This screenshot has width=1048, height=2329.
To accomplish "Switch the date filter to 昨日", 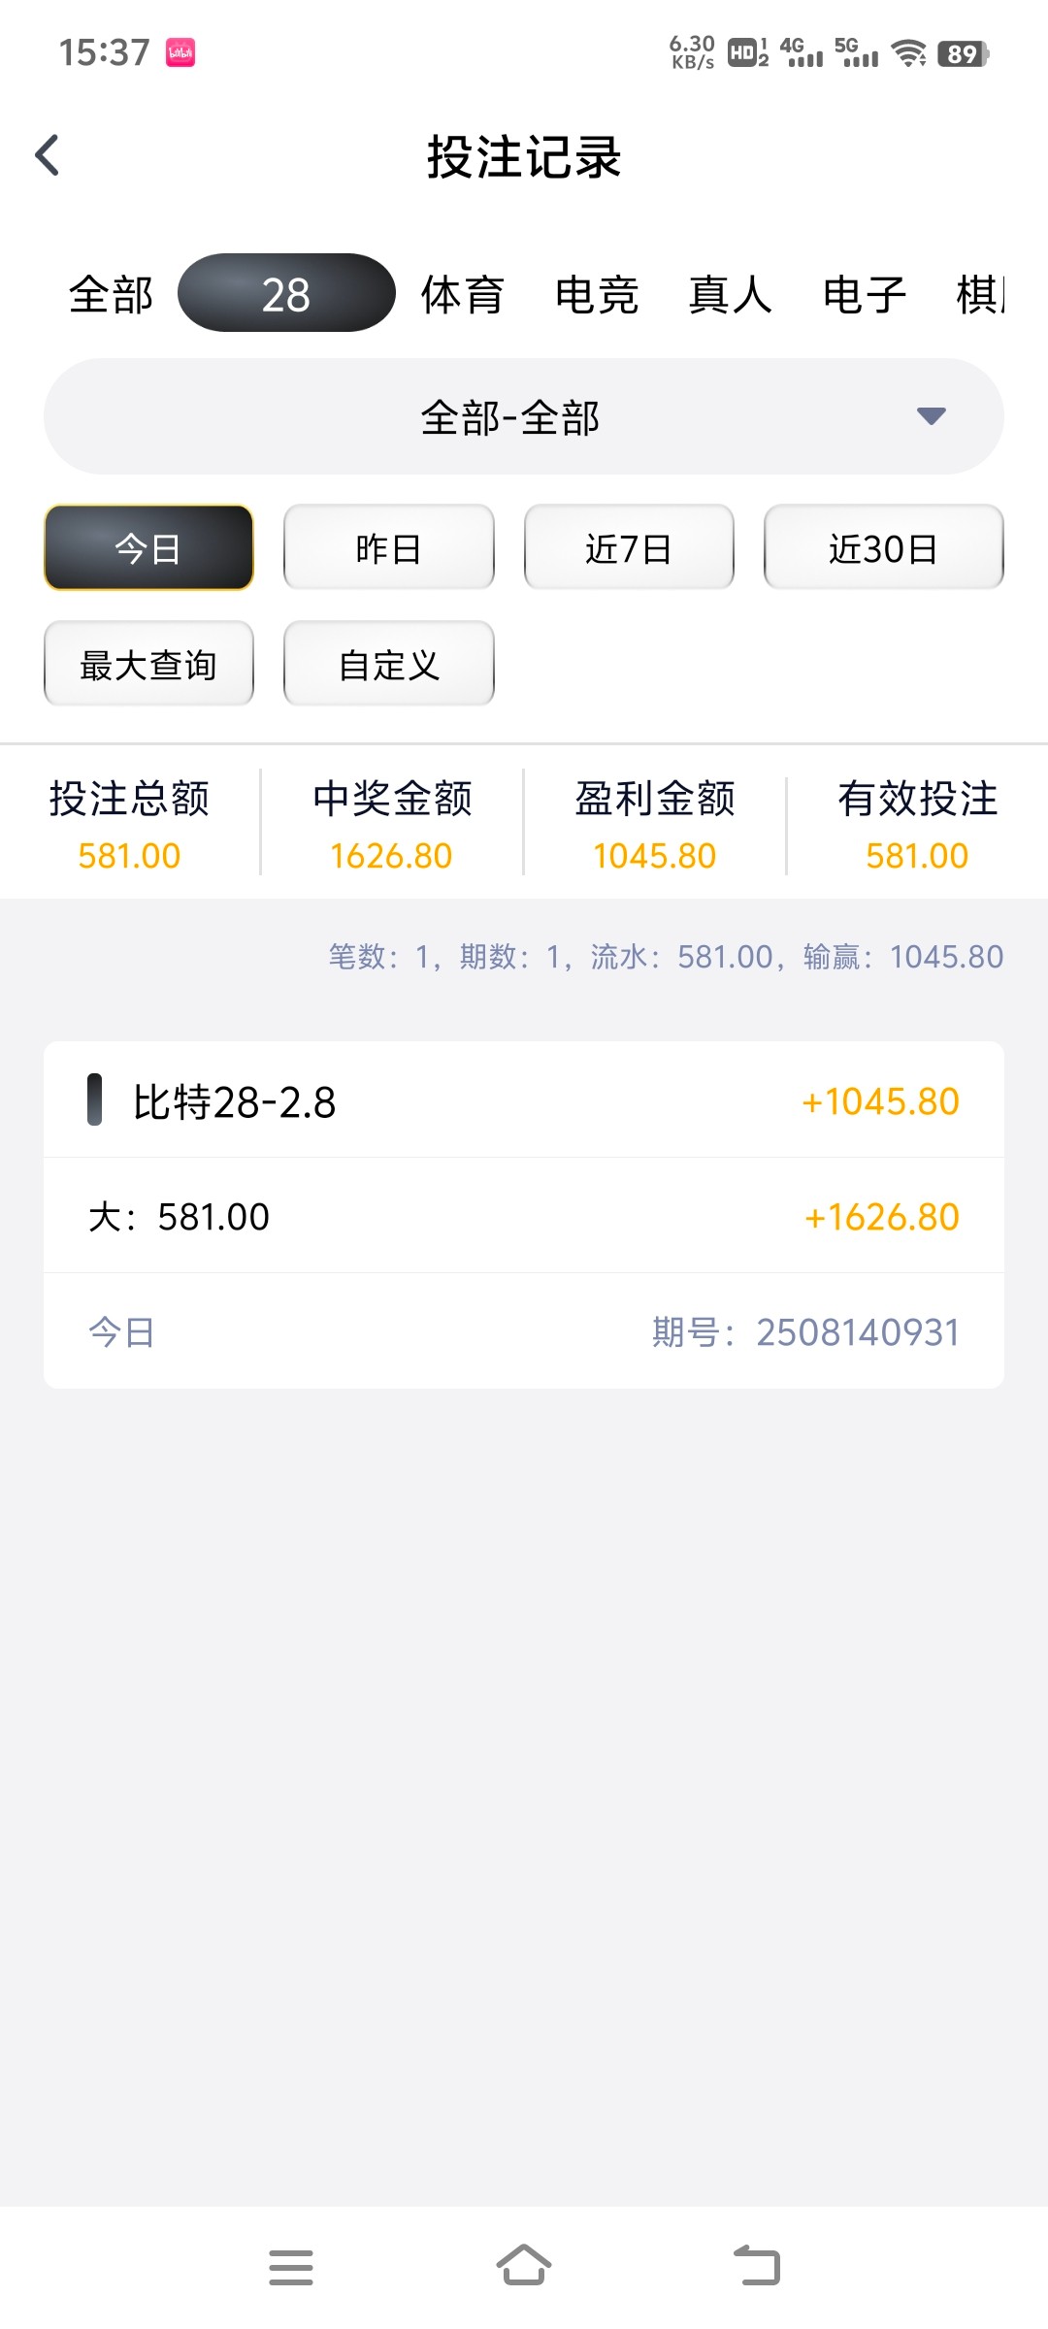I will click(388, 548).
